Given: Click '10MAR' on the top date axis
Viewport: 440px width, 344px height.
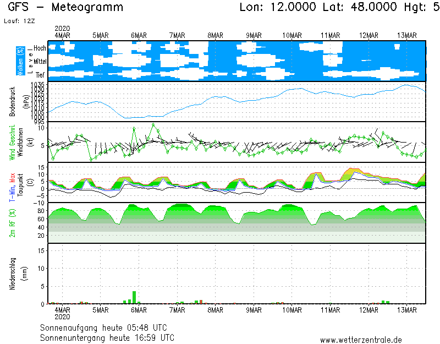Looking at the screenshot, I should [x=292, y=36].
